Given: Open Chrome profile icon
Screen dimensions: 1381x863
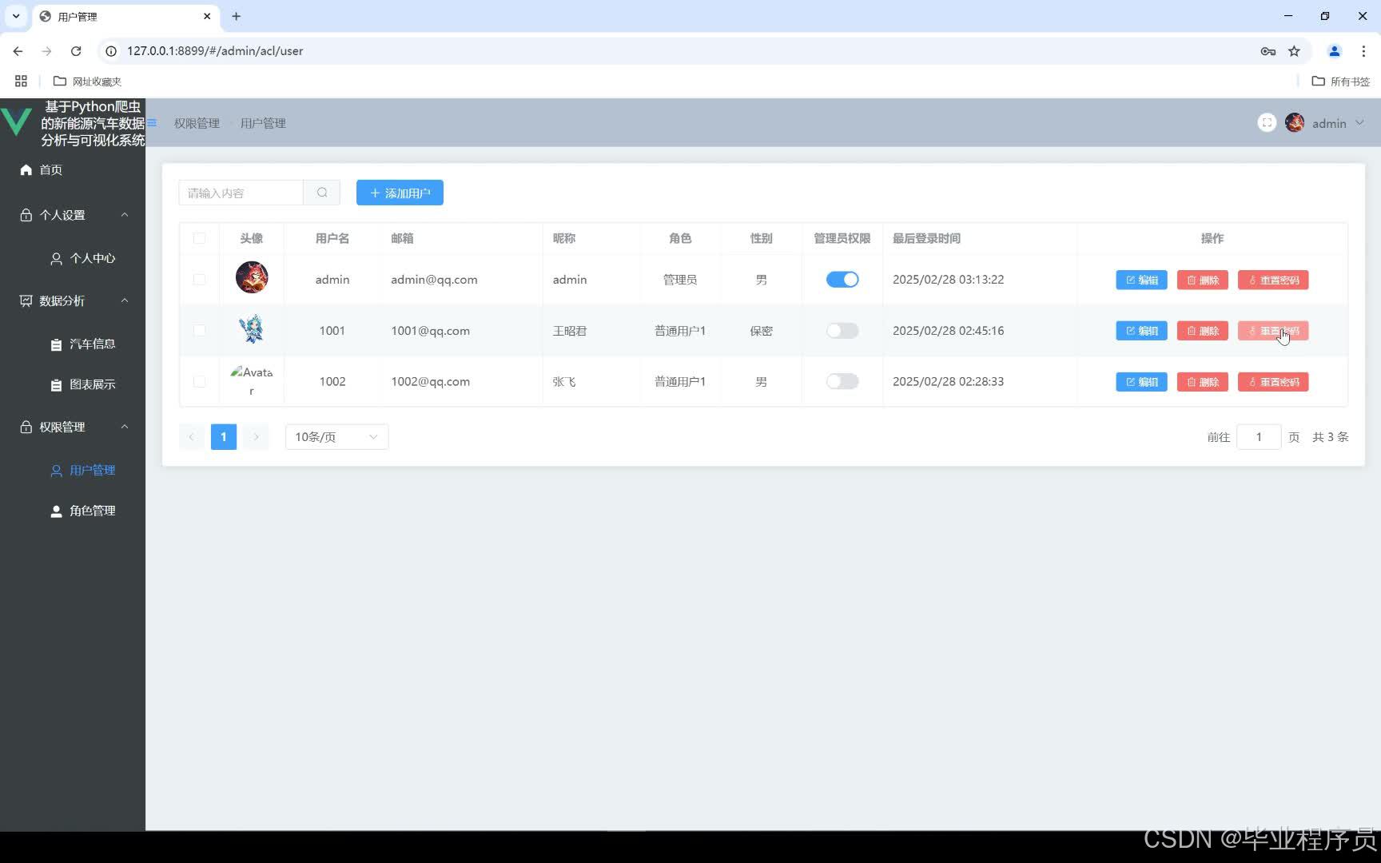Looking at the screenshot, I should (1334, 51).
